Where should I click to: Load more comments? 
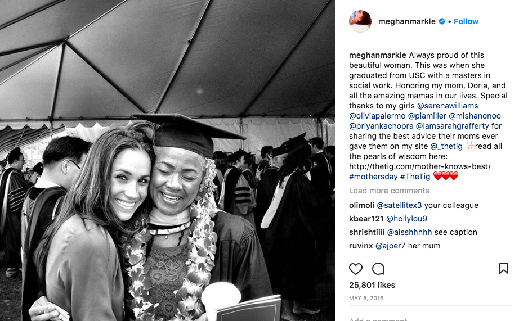tap(389, 191)
